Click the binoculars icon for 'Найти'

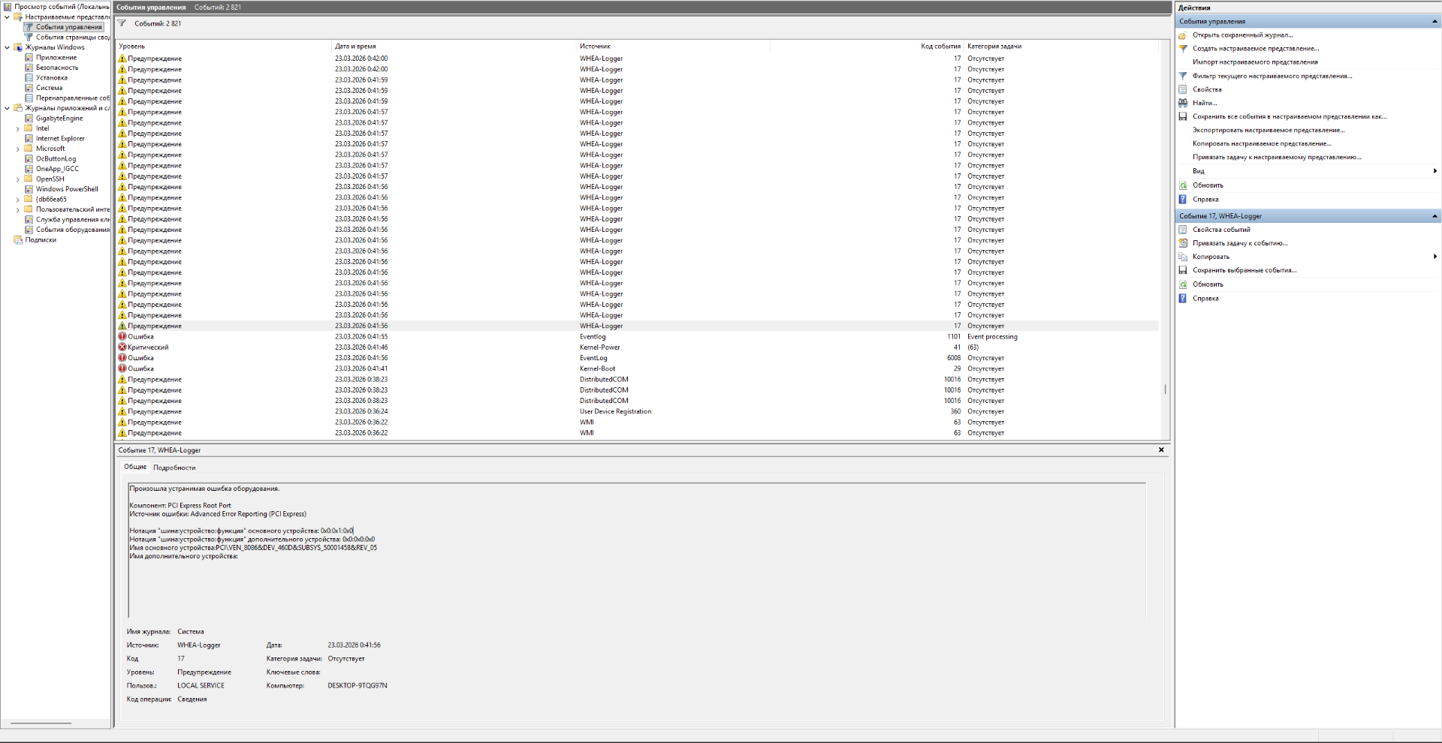coord(1182,103)
